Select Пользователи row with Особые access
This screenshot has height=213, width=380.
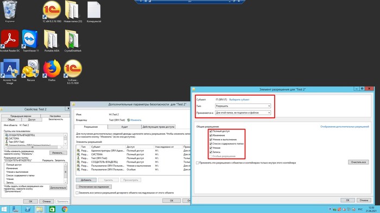point(133,170)
